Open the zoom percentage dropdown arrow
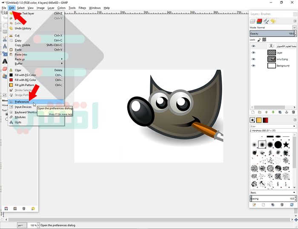 click(38, 226)
